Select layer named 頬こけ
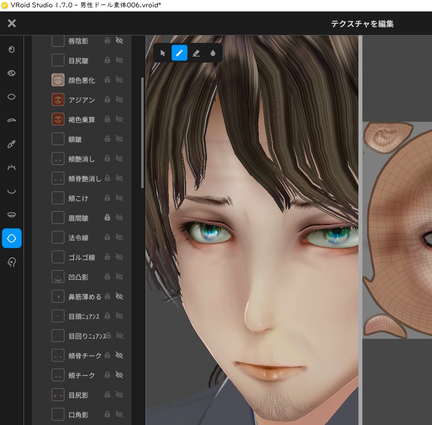Screen dimensions: 432x425 (x=78, y=198)
